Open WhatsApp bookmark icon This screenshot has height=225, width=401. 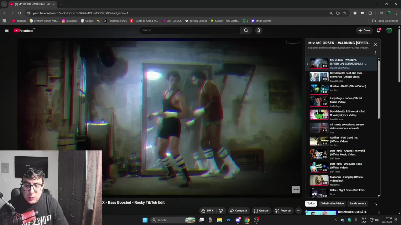[244, 21]
